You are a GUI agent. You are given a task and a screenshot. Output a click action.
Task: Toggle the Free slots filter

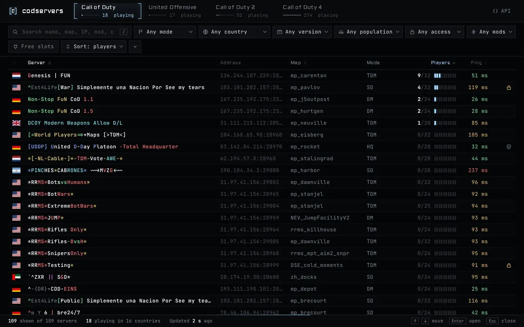34,47
